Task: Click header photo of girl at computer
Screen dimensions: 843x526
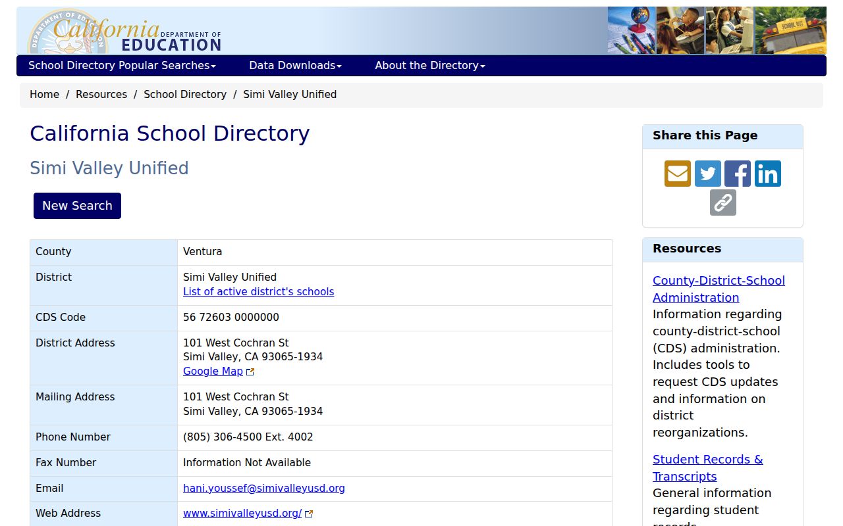Action: (x=730, y=30)
